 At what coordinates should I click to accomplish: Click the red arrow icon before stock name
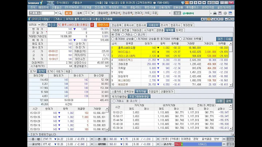tap(59, 25)
